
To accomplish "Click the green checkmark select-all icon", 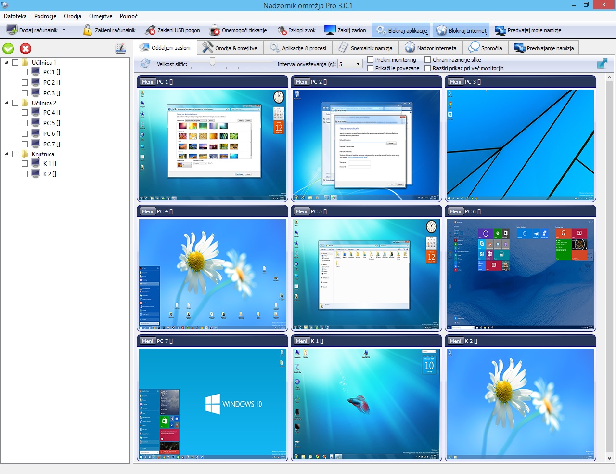I will [x=8, y=49].
